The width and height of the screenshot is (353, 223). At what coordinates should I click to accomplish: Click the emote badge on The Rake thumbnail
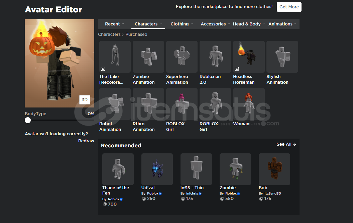tap(103, 69)
